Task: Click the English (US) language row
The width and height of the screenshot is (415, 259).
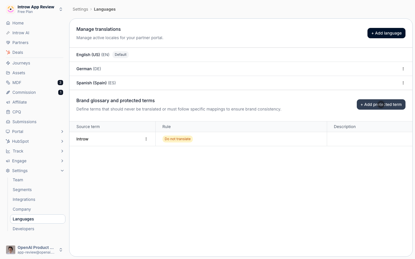Action: [241, 55]
